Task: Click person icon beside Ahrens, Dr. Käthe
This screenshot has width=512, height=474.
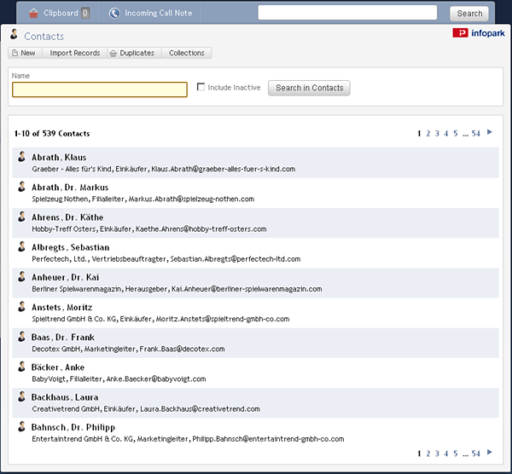Action: tap(21, 217)
